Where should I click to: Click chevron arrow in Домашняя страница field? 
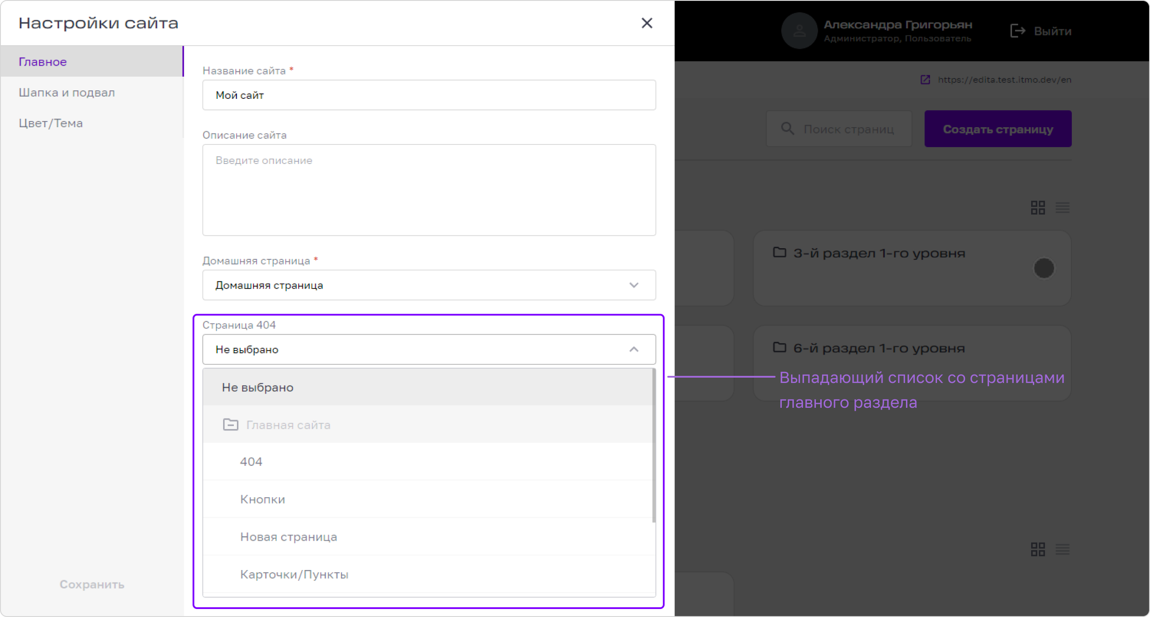[x=634, y=285]
